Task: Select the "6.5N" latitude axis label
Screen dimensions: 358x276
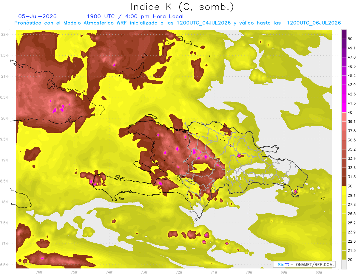Action: [x=4, y=265]
